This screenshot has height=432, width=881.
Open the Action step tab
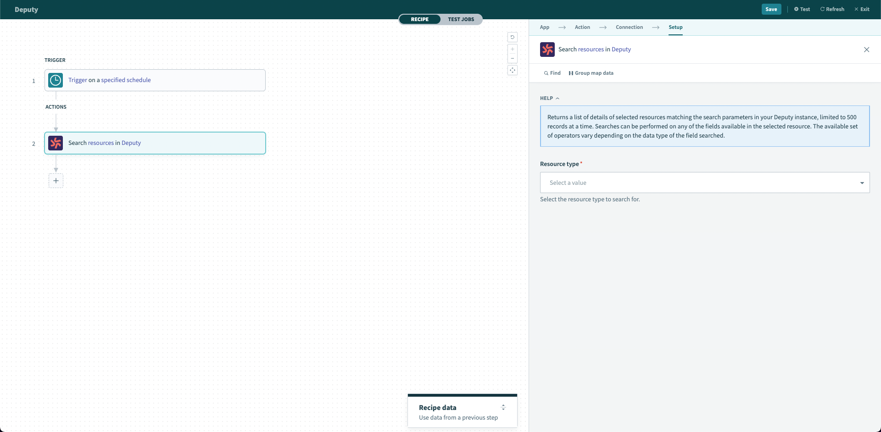[582, 27]
